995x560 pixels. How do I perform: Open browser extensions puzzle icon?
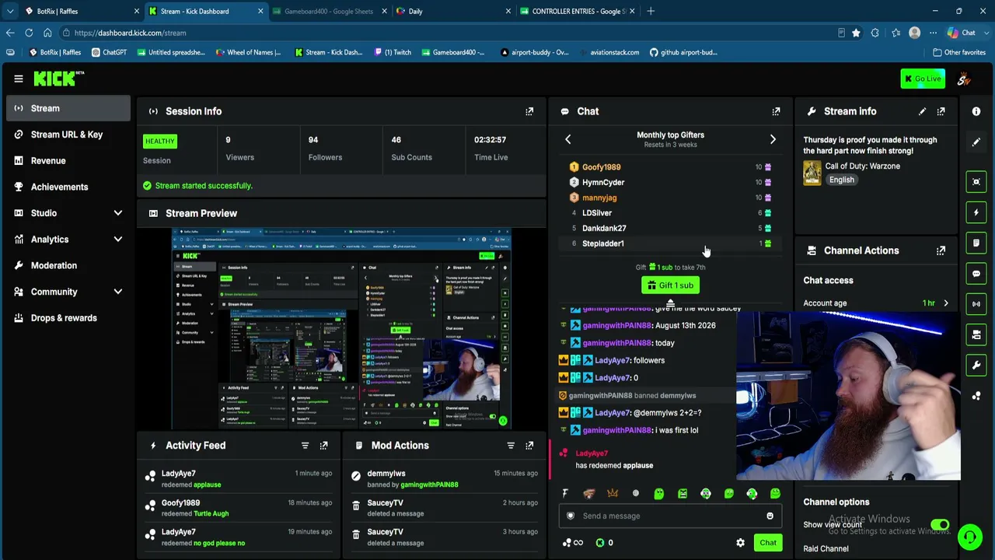(x=875, y=33)
